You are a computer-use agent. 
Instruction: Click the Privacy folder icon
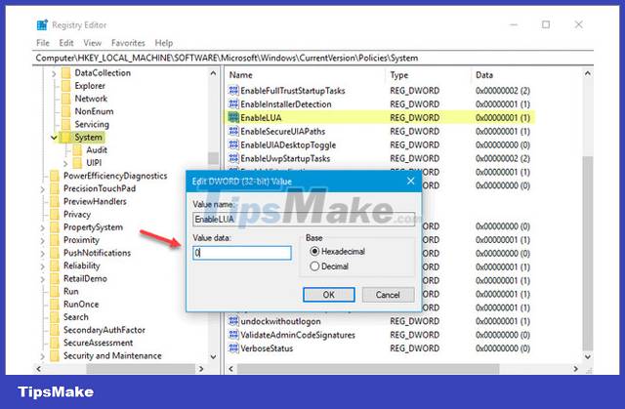55,214
